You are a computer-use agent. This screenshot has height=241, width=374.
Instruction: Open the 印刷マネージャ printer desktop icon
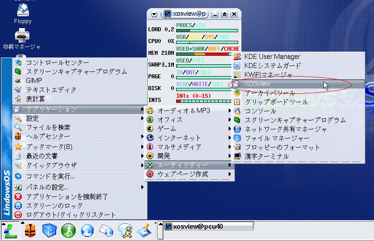pos(22,39)
